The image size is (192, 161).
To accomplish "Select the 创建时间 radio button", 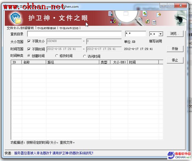I will 29,56.
